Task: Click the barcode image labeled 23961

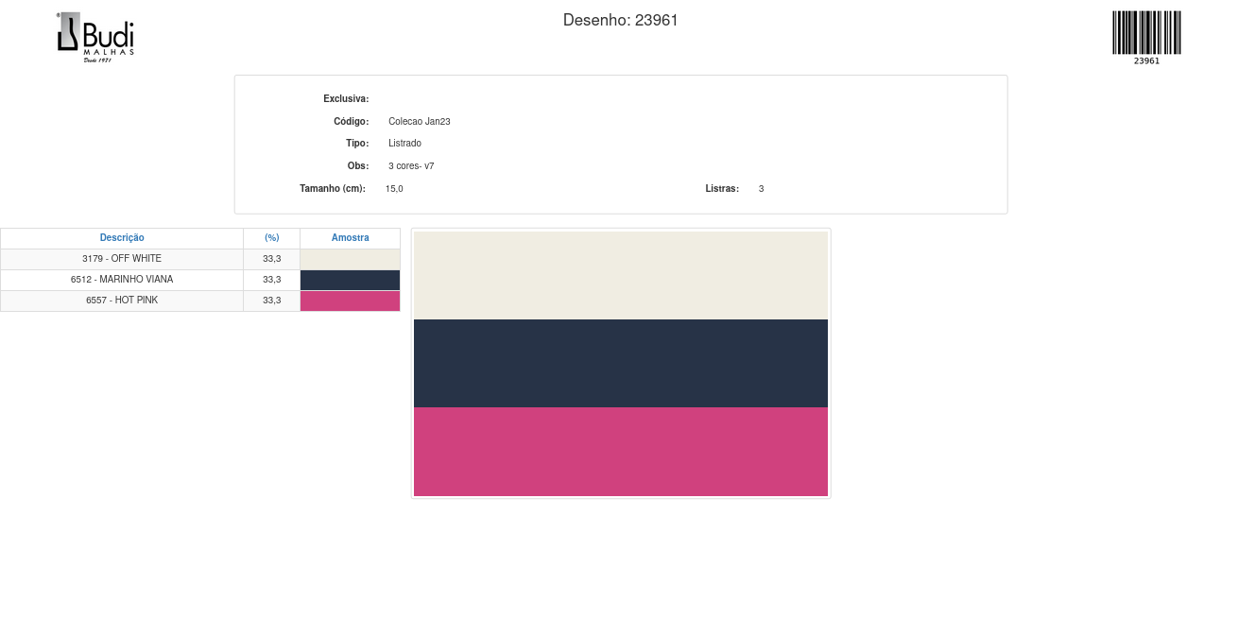Action: (1146, 34)
